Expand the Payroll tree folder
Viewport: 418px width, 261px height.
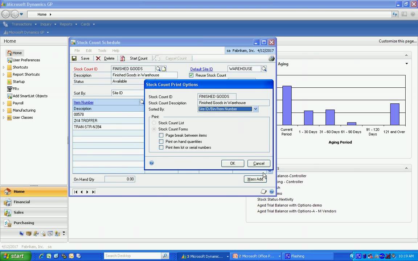click(4, 103)
